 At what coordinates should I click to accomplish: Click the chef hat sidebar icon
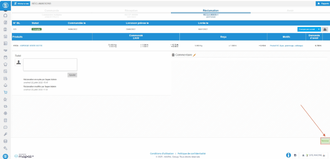pos(5,64)
